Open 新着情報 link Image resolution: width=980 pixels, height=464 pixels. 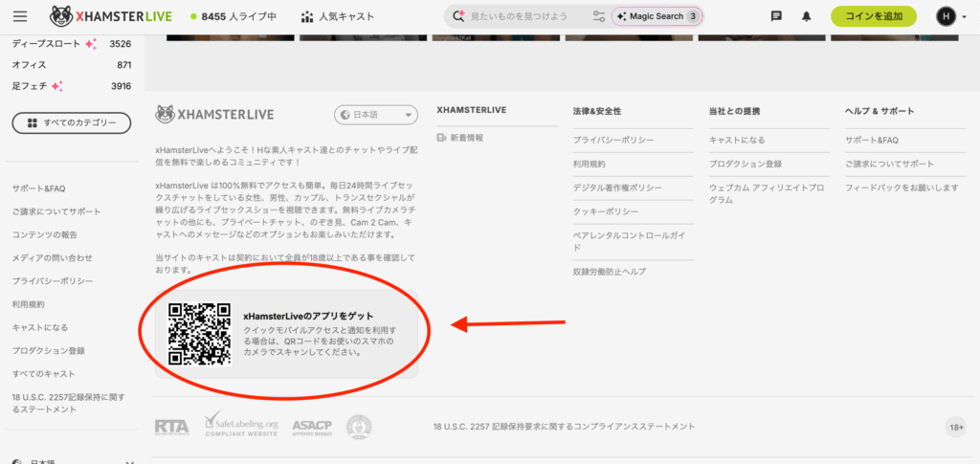pos(460,138)
